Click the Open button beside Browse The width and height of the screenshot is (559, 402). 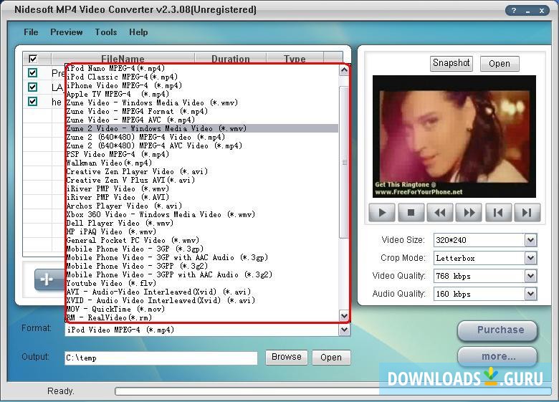(x=331, y=358)
